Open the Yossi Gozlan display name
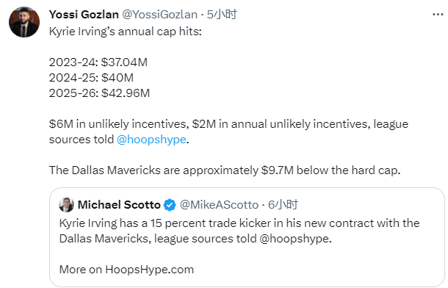 [84, 14]
